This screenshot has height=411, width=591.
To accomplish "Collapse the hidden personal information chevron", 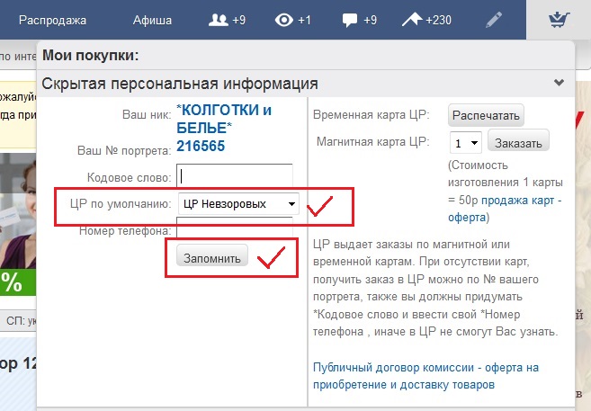I will tap(559, 83).
